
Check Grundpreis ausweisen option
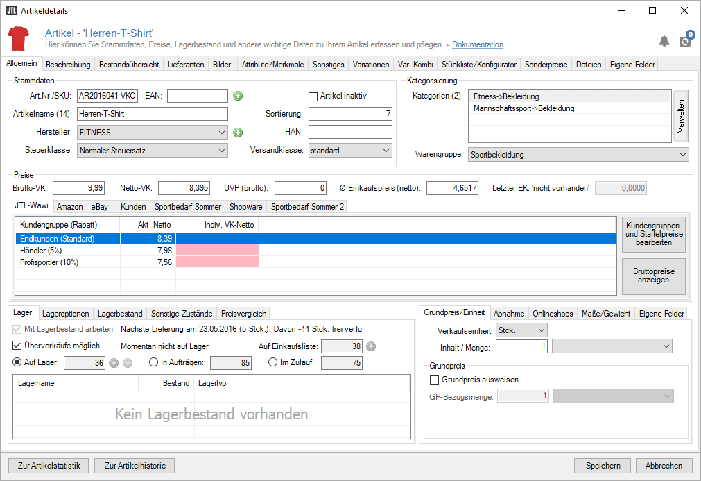click(435, 380)
